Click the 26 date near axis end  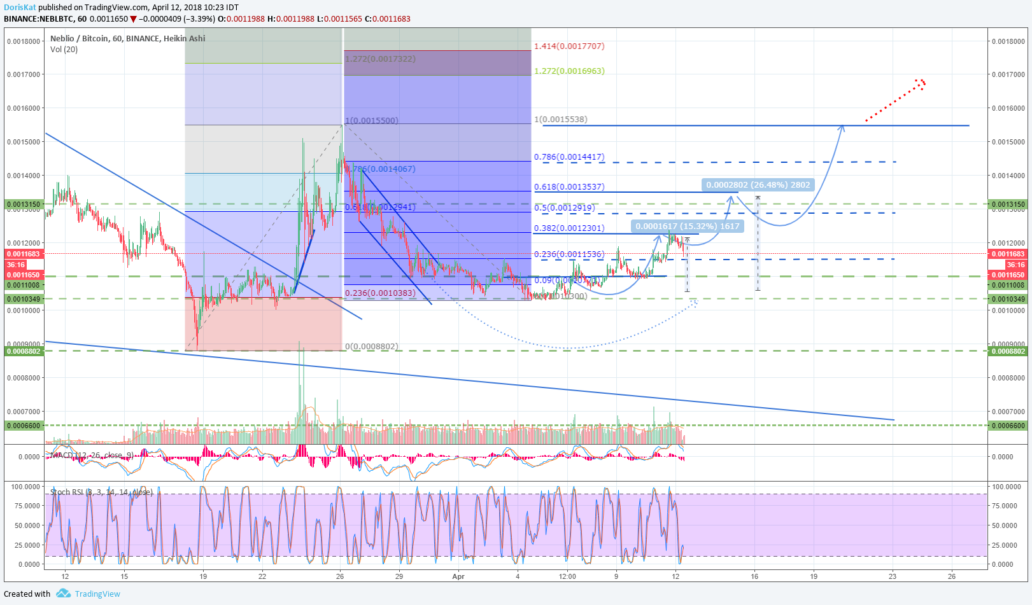tap(952, 576)
